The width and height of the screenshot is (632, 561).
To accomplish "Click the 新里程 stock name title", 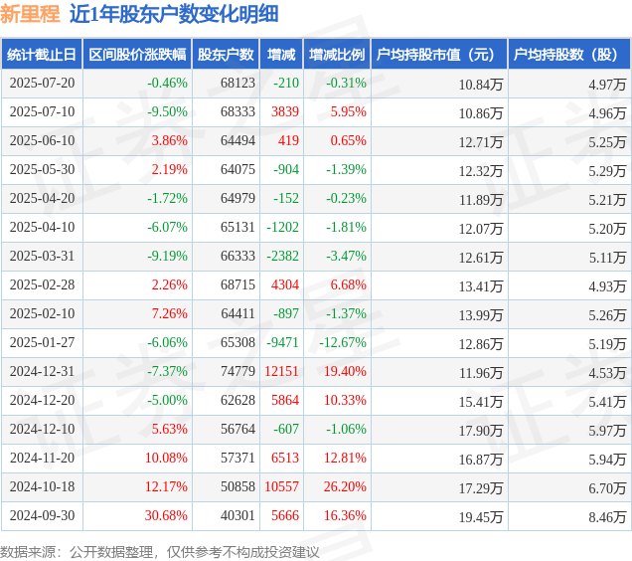I will [x=30, y=14].
